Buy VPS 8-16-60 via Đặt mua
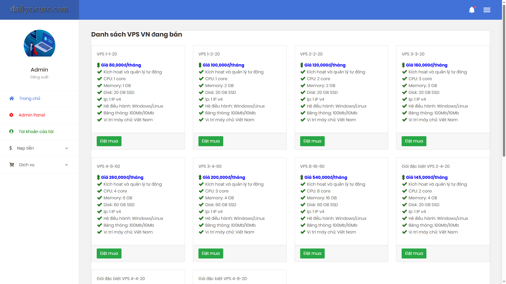This screenshot has width=506, height=284. (x=312, y=253)
